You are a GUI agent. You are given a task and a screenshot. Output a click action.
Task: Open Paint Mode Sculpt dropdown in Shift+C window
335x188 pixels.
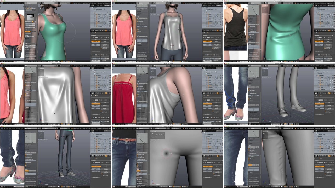(142, 179)
